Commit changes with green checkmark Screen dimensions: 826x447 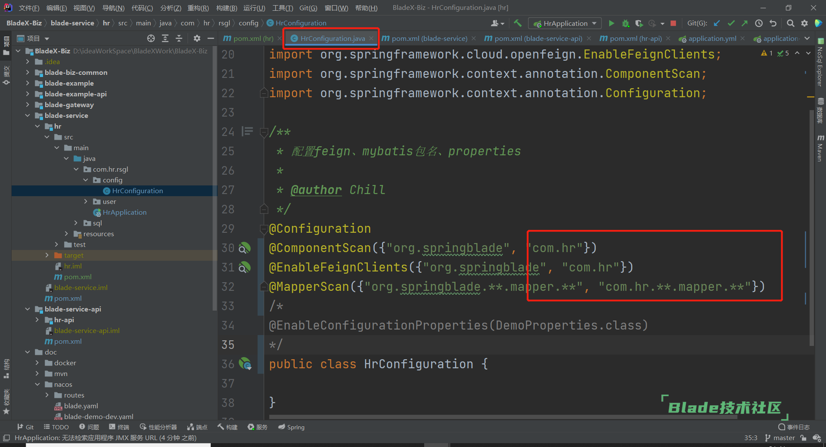point(731,23)
